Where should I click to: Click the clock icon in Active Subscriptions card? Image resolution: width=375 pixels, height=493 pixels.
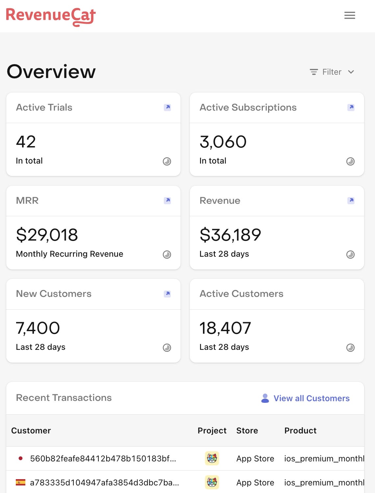pyautogui.click(x=351, y=161)
